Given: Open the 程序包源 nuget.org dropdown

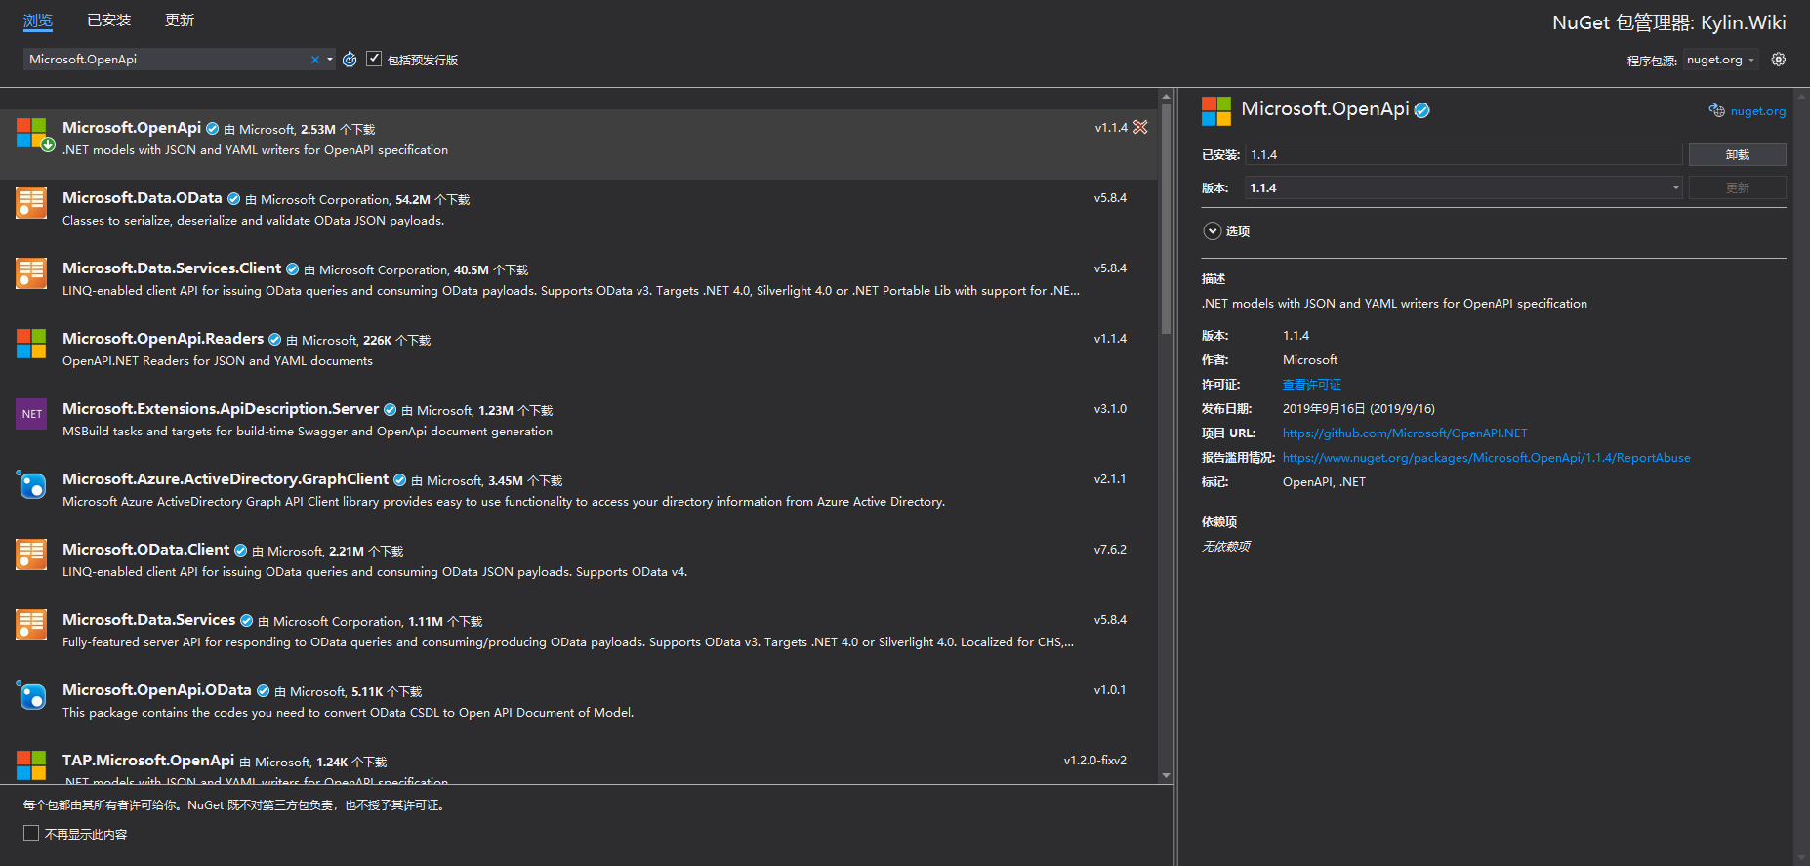Looking at the screenshot, I should coord(1720,60).
